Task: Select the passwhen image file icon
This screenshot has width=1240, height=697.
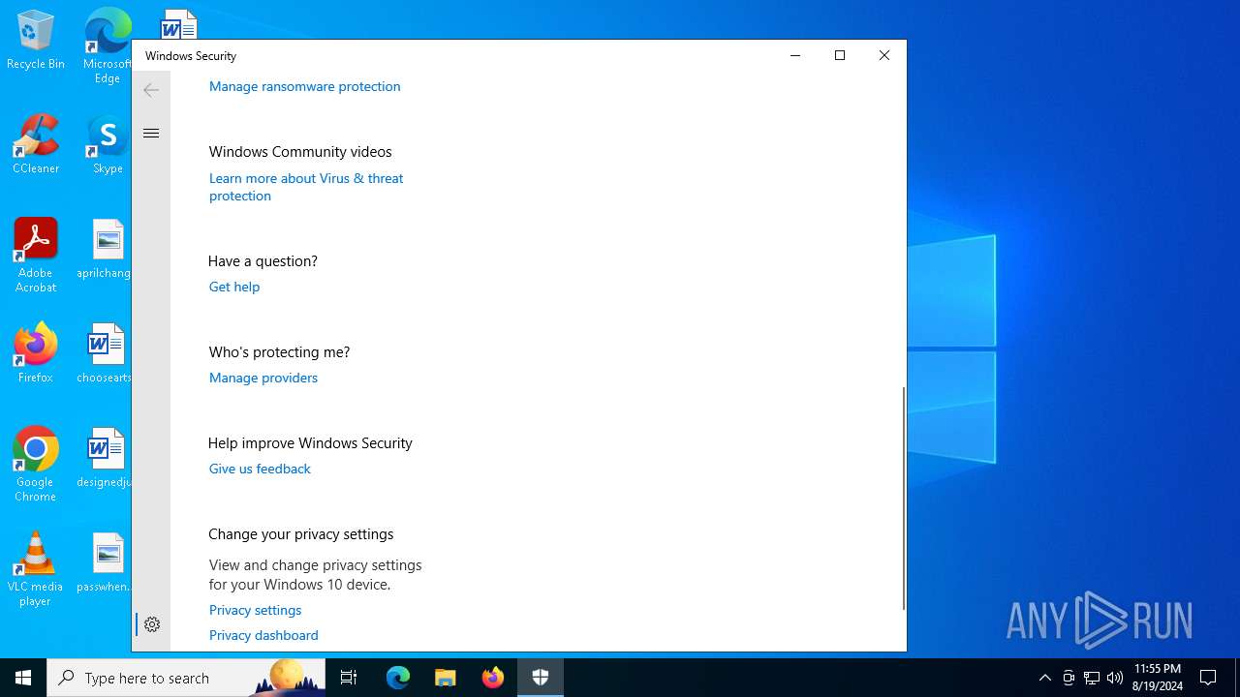Action: click(107, 563)
